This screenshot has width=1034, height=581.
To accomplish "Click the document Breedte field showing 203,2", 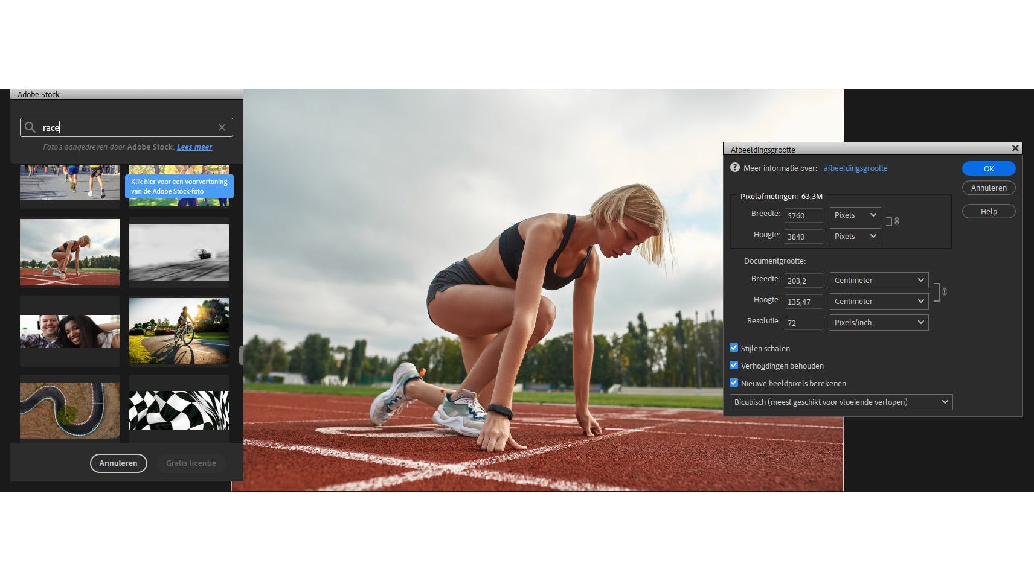I will tap(803, 281).
